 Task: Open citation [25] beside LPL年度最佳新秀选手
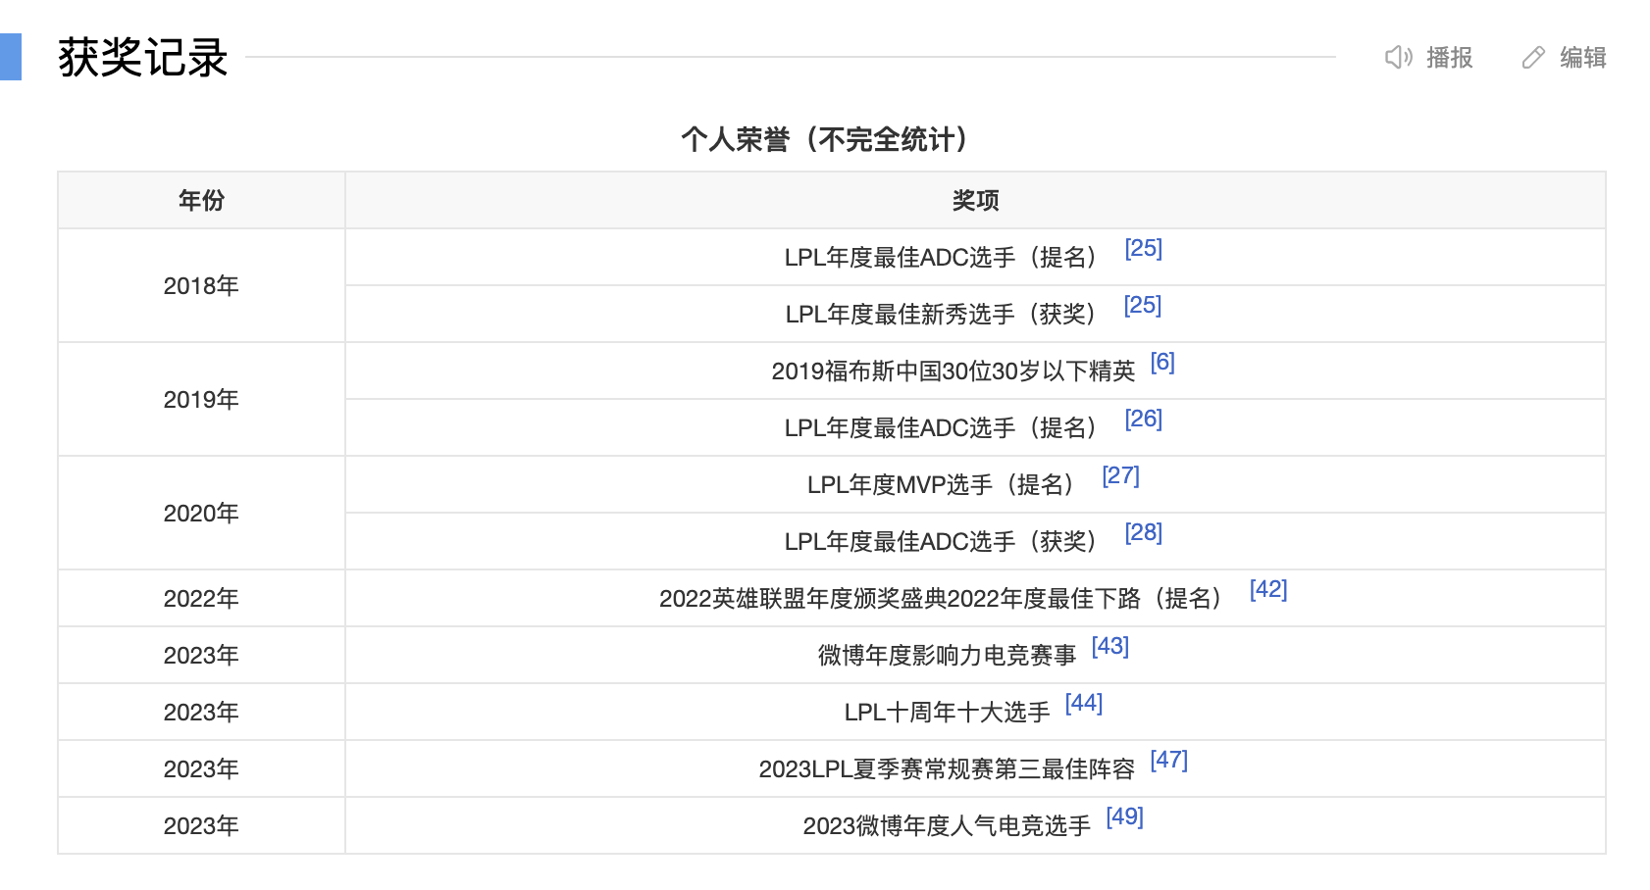point(1143,305)
